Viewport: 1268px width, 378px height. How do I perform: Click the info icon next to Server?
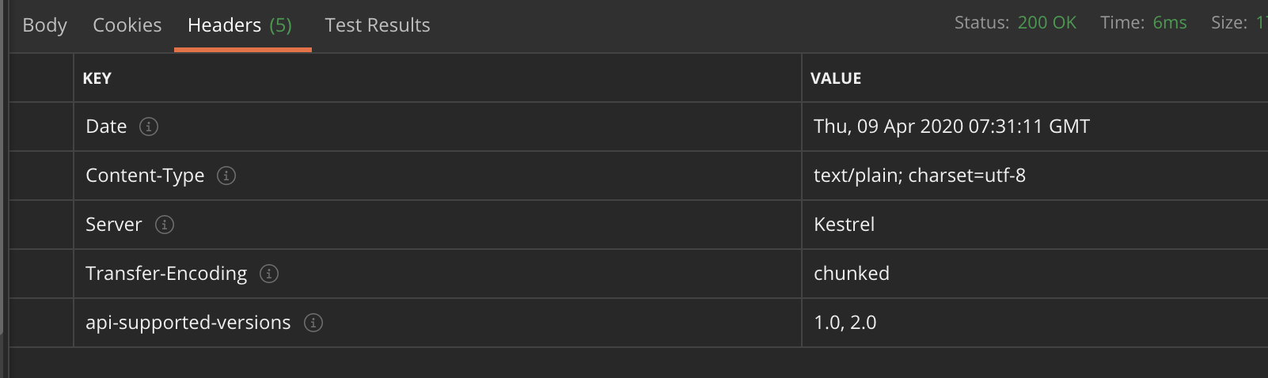(165, 225)
